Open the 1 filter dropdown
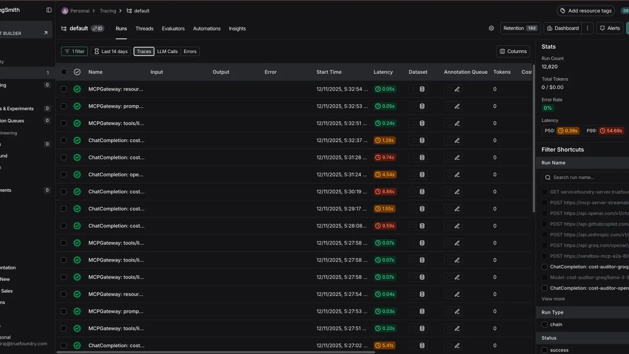This screenshot has height=354, width=629. 75,51
